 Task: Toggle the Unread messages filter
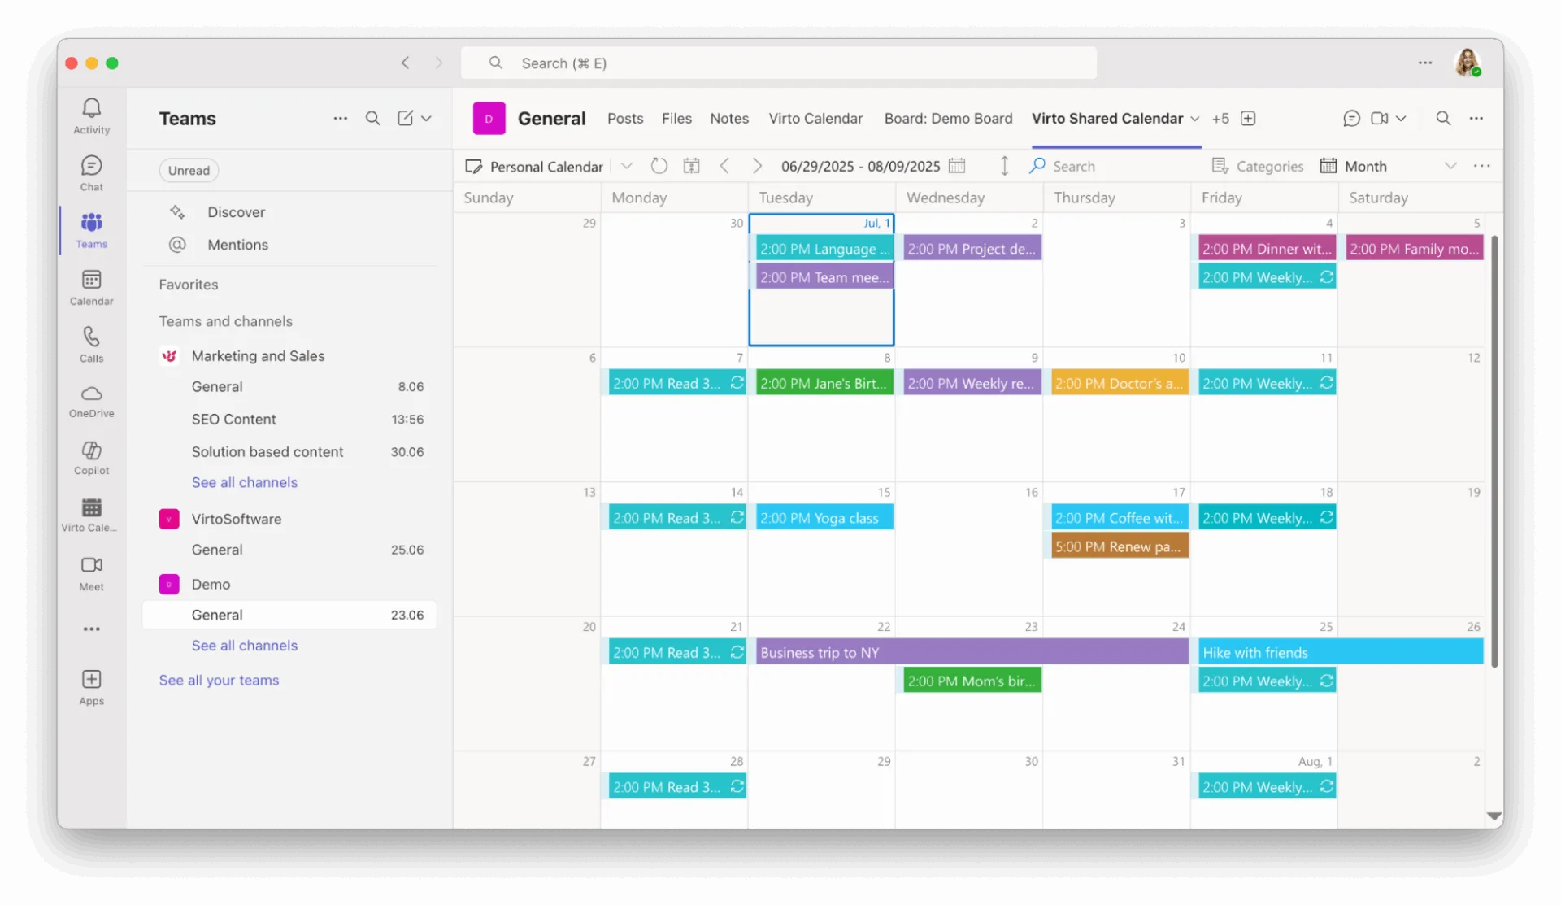click(189, 170)
